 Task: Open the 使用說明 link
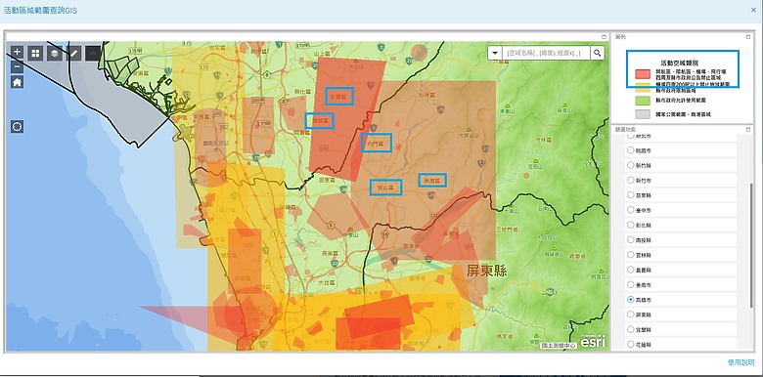click(741, 362)
